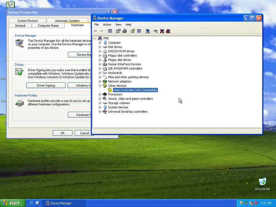276x207 pixels.
Task: Open the Windows start menu
Action: coord(13,203)
